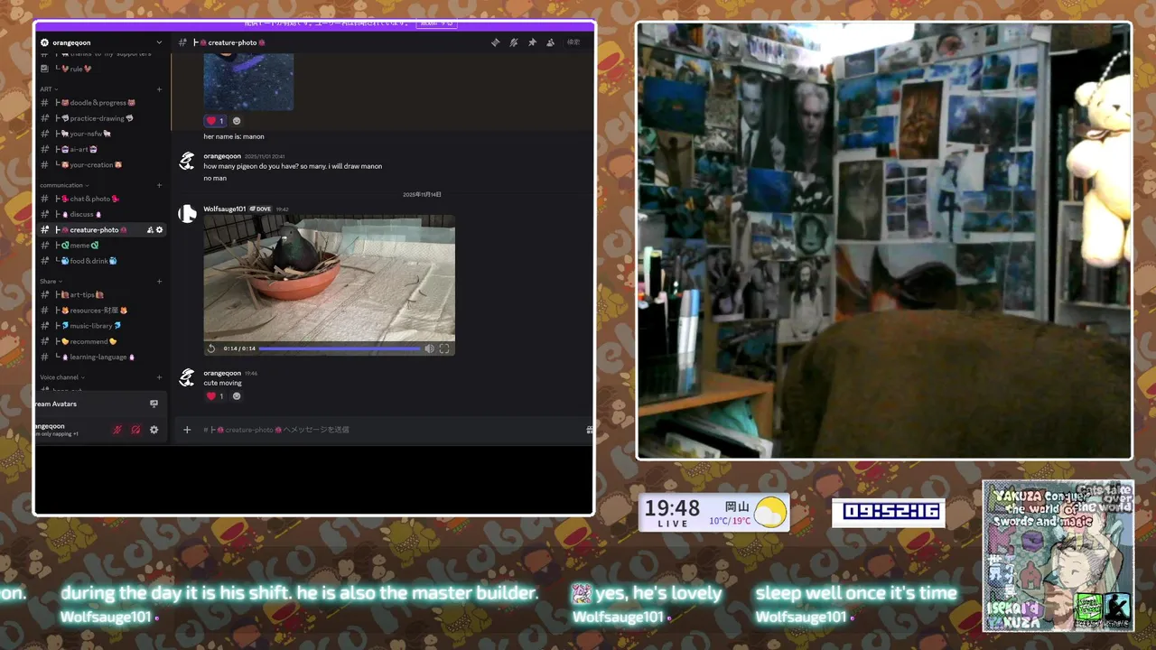Collapse the communication category
The height and width of the screenshot is (650, 1156).
[x=62, y=185]
